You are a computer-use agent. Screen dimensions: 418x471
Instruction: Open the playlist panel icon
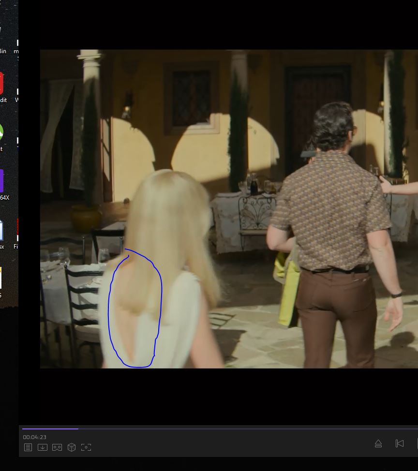tap(28, 447)
